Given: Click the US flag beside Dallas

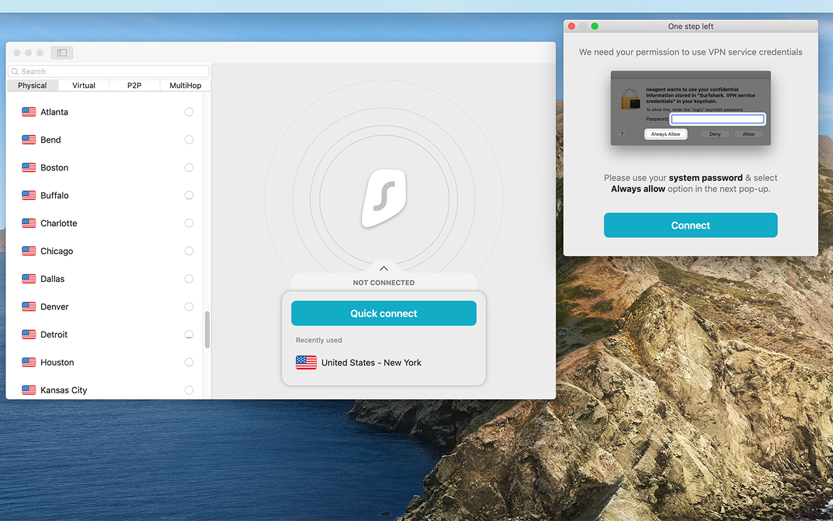Looking at the screenshot, I should pyautogui.click(x=29, y=279).
